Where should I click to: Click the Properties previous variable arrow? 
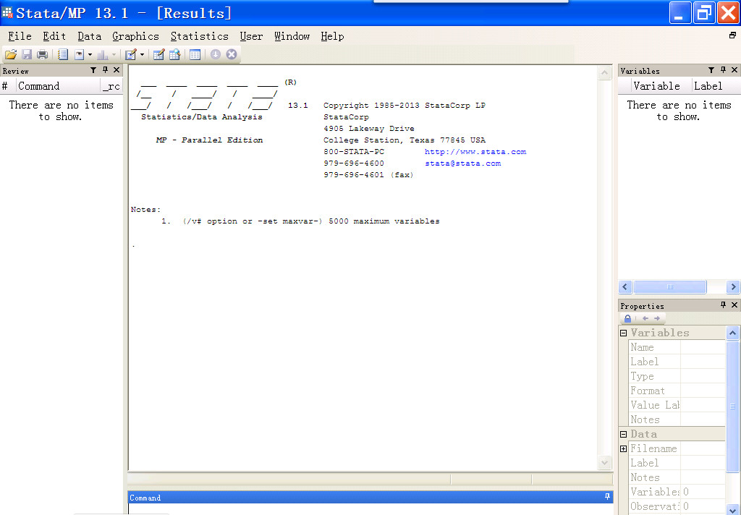[645, 318]
